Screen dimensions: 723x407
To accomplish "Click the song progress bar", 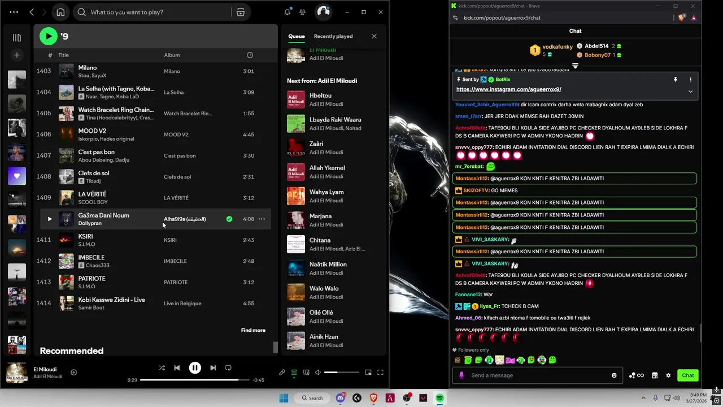I will [x=195, y=380].
